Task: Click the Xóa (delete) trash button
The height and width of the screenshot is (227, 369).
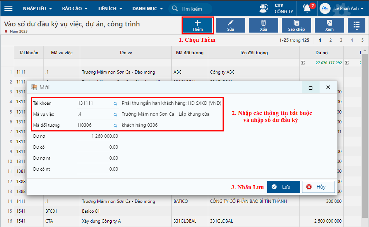Action: click(x=264, y=25)
